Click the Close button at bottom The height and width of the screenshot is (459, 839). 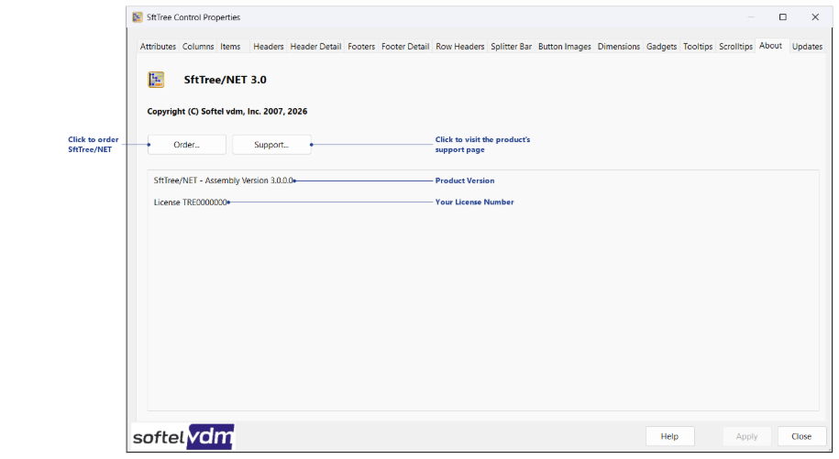(801, 436)
